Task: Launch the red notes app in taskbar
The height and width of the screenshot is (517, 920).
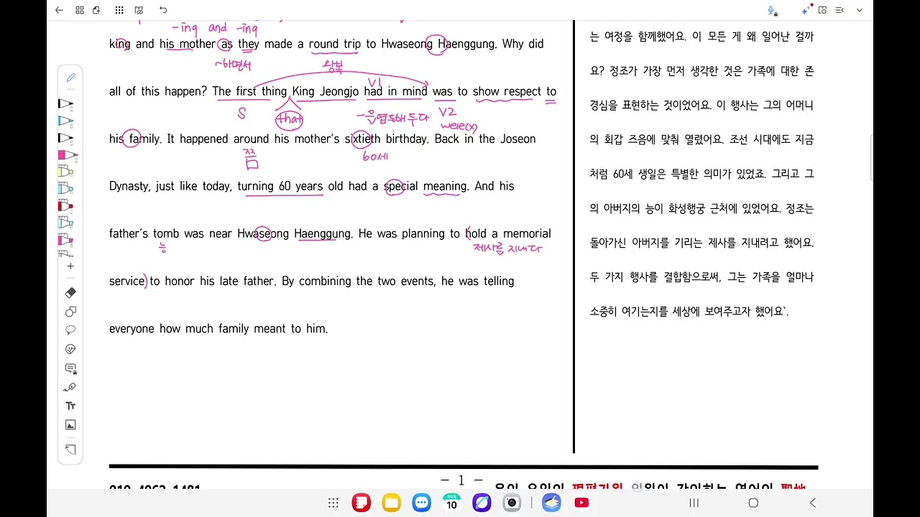Action: (361, 503)
